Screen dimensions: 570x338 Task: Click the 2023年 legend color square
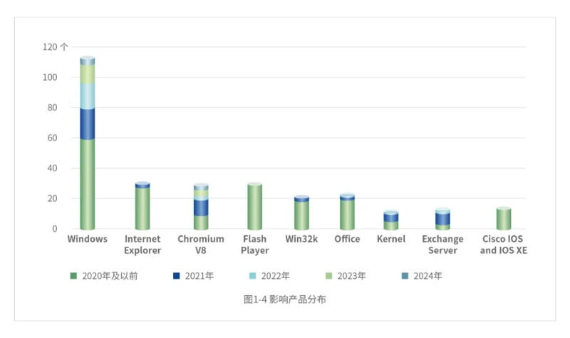(329, 275)
